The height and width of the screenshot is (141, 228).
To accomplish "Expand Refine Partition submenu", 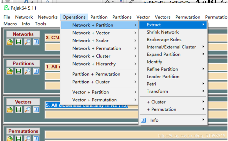I will [x=173, y=69].
